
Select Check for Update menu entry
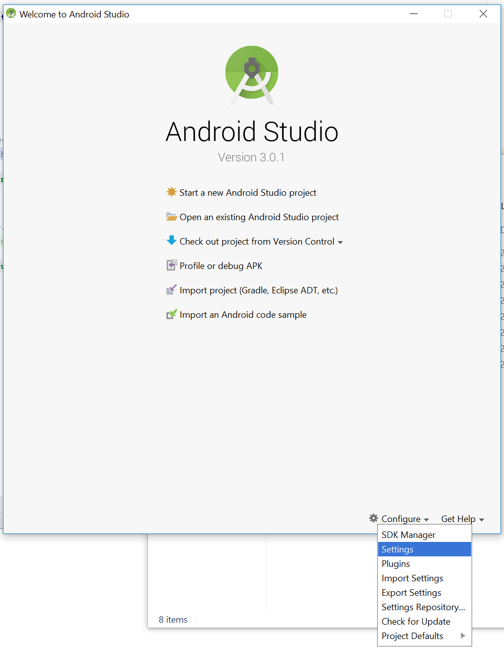424,621
